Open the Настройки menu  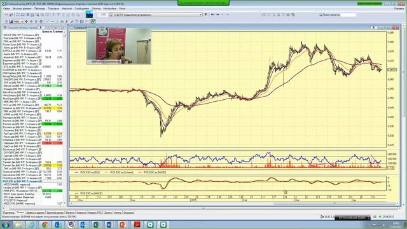pos(109,8)
